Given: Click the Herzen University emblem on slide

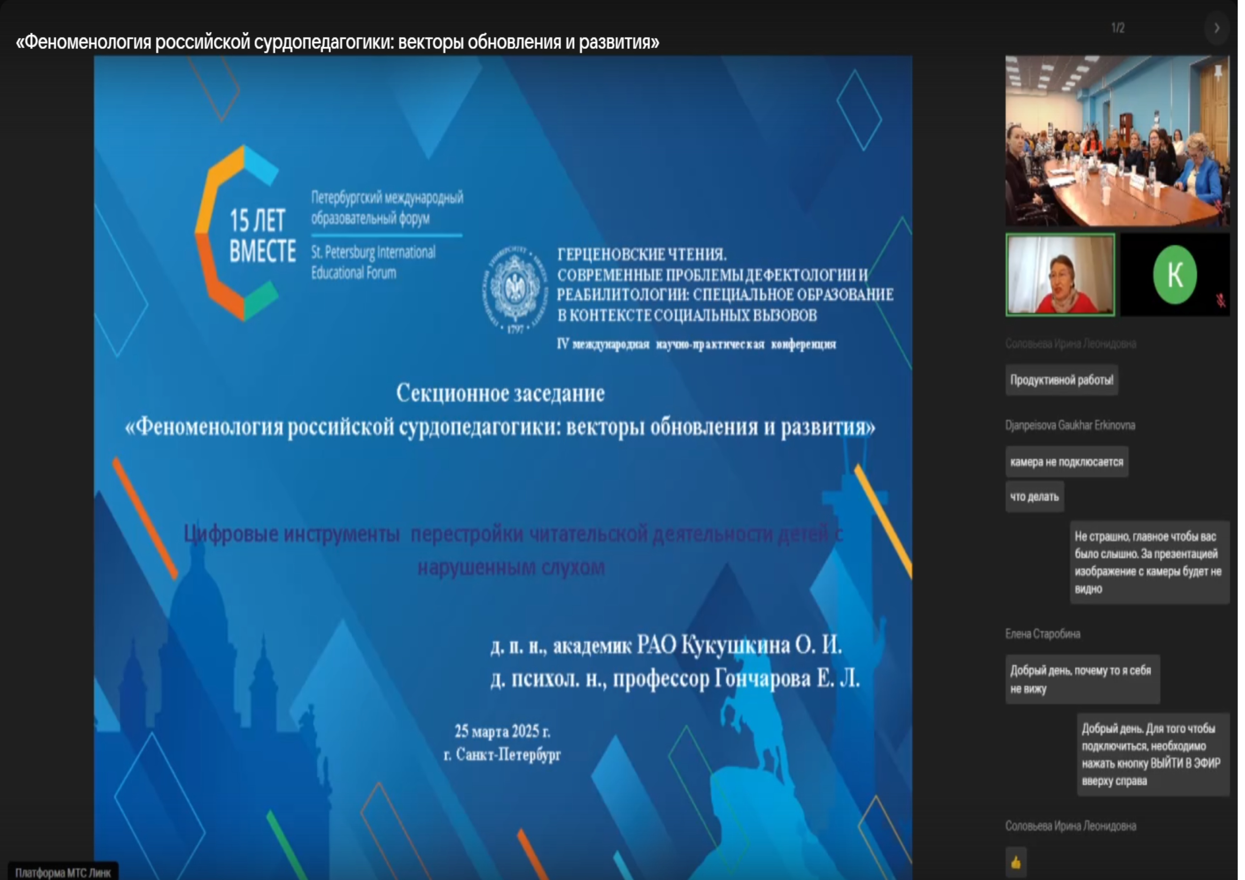Looking at the screenshot, I should point(515,289).
